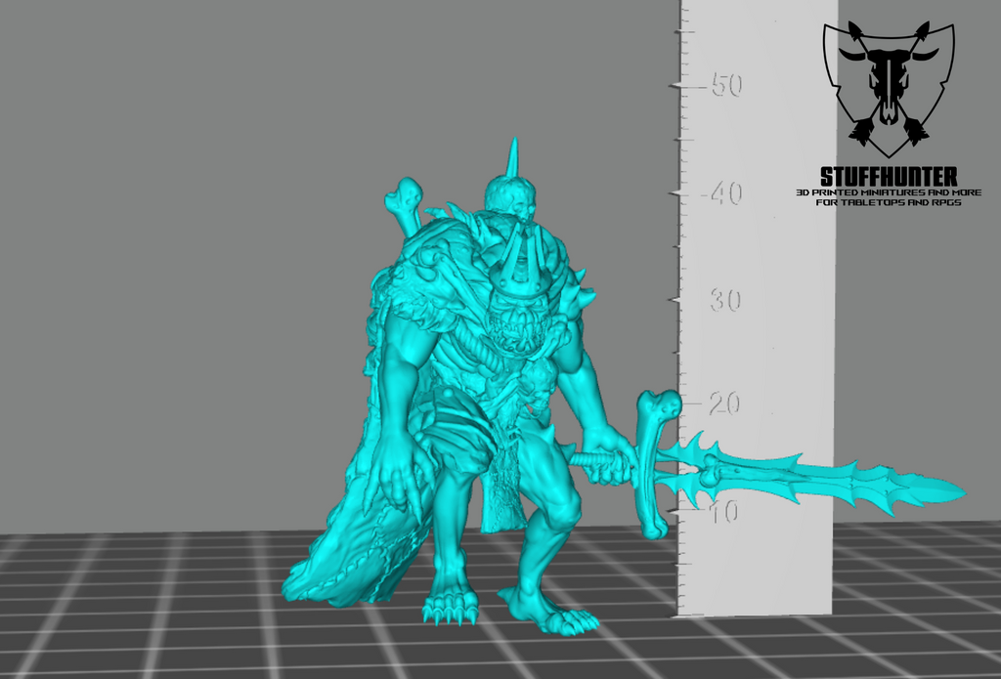
Task: Click the "10" mark on the ruler
Action: 724,511
